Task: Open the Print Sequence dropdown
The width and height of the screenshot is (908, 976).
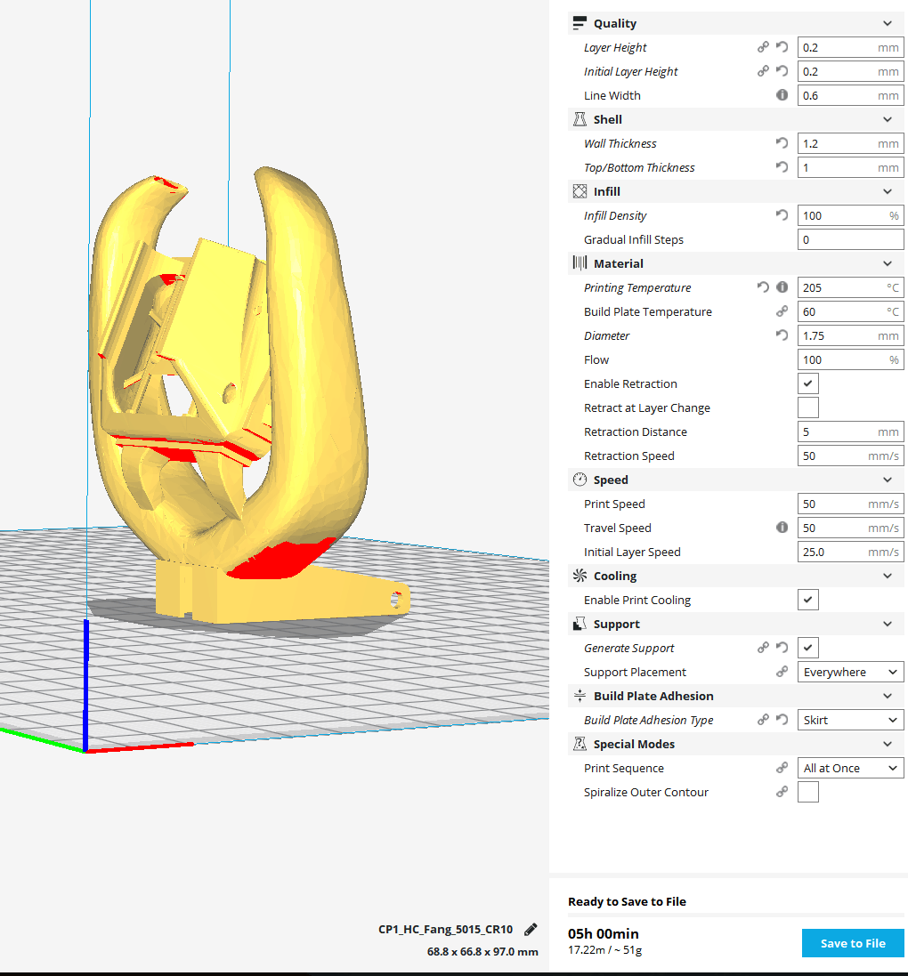Action: [x=850, y=768]
